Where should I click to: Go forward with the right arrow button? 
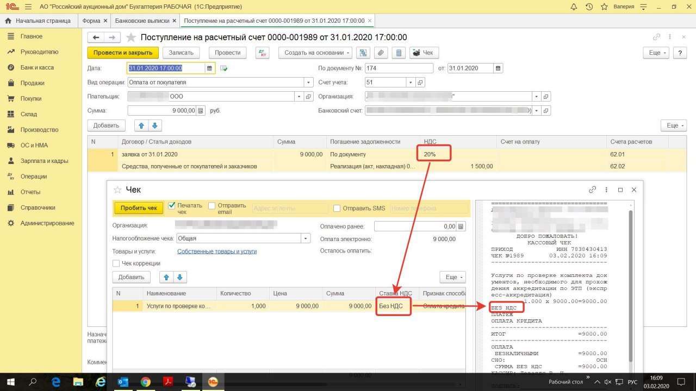click(x=112, y=37)
